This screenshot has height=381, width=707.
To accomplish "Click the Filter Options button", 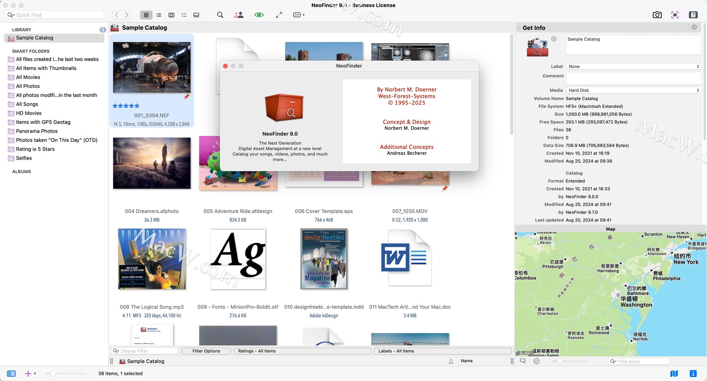I will [x=206, y=351].
